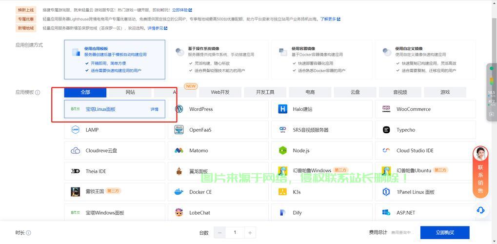497x244 pixels.
Task: Click the Cloudreve云盘 cloud icon
Action: [76, 150]
